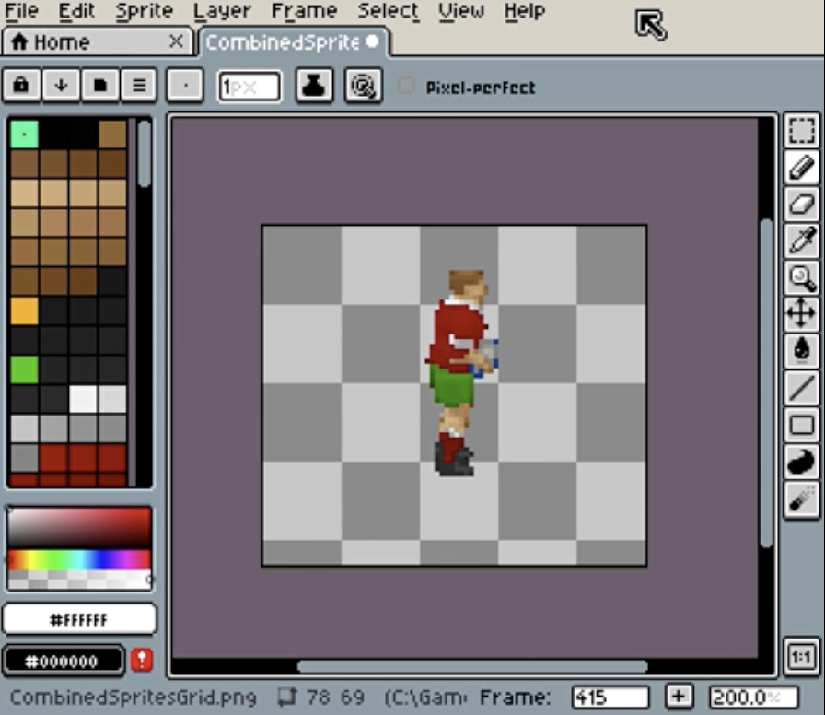Viewport: 825px width, 715px height.
Task: Pick the bright green palette swatch
Action: [x=24, y=369]
